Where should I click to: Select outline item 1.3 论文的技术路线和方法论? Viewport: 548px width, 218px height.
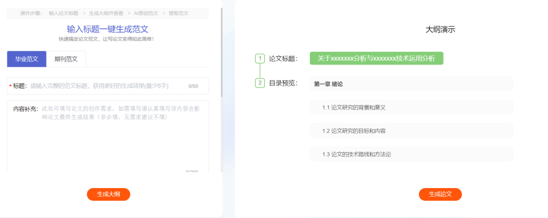click(x=411, y=154)
